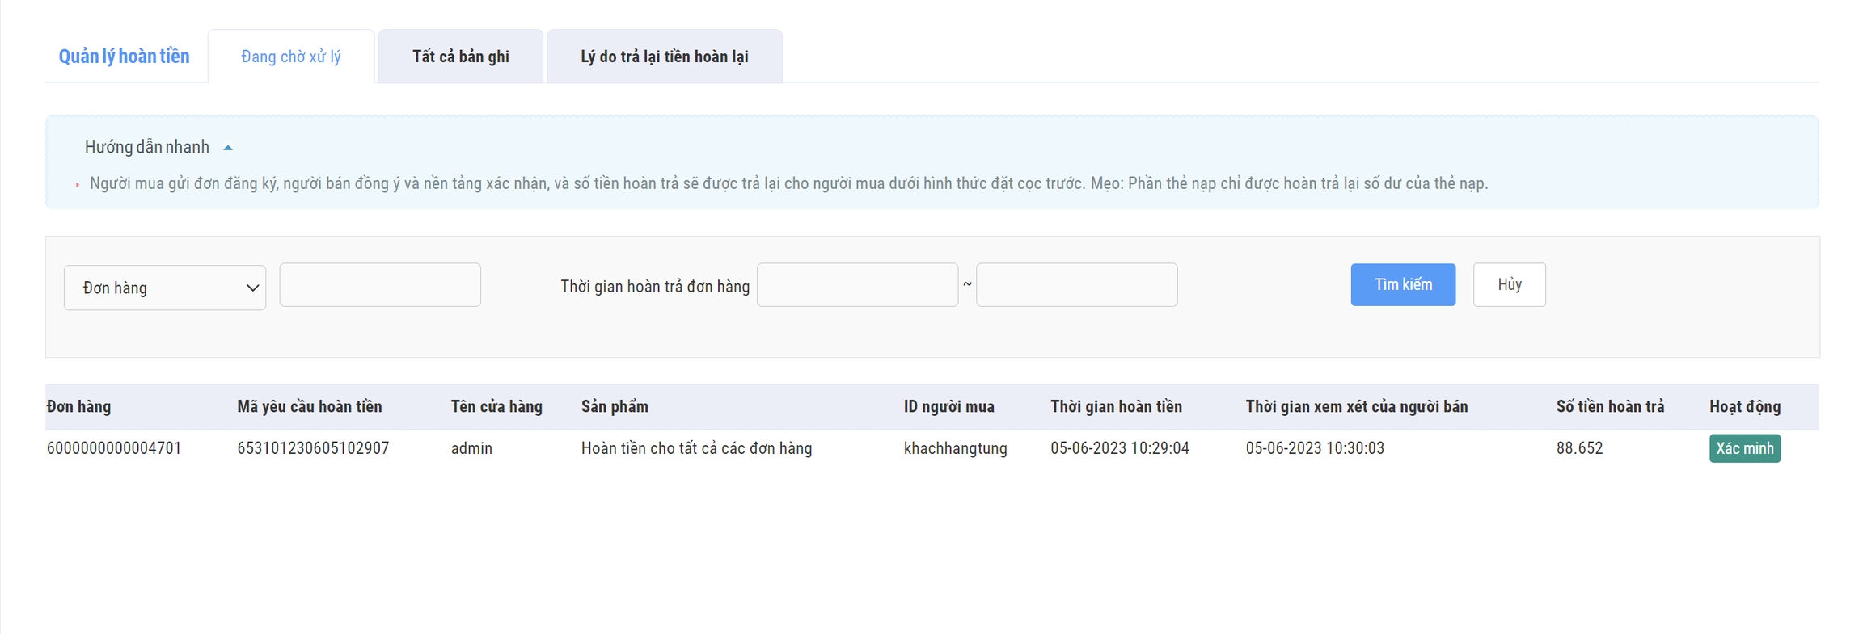Select order number 6000000000004701
This screenshot has width=1863, height=634.
[x=114, y=448]
